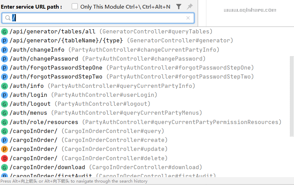Click GET icon beside /api/generator/tables/all
The image size is (294, 185).
(4, 32)
